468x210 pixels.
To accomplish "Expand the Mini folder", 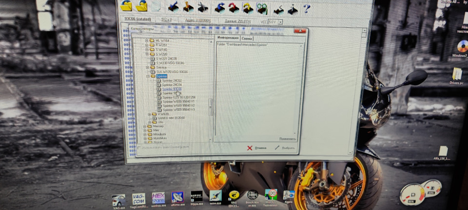I will pos(144,130).
